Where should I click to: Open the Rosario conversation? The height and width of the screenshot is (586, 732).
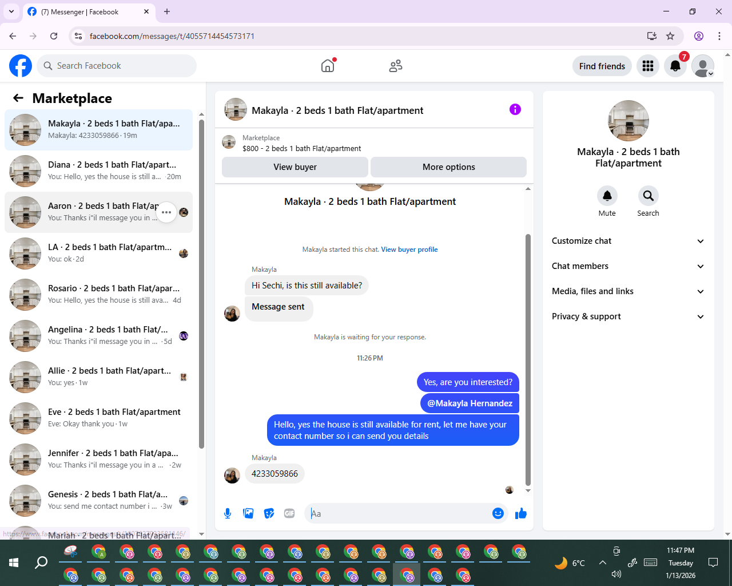click(x=98, y=295)
